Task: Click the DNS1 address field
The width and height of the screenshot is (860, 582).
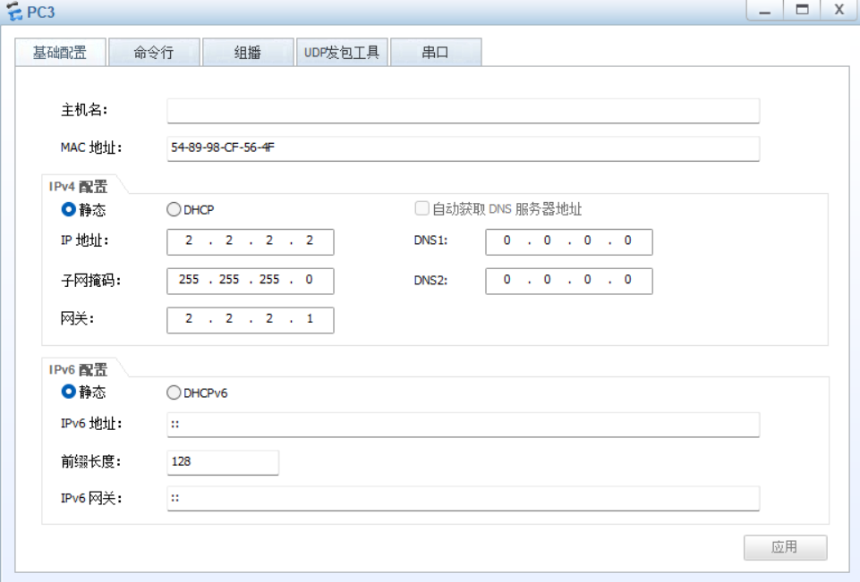Action: [569, 241]
